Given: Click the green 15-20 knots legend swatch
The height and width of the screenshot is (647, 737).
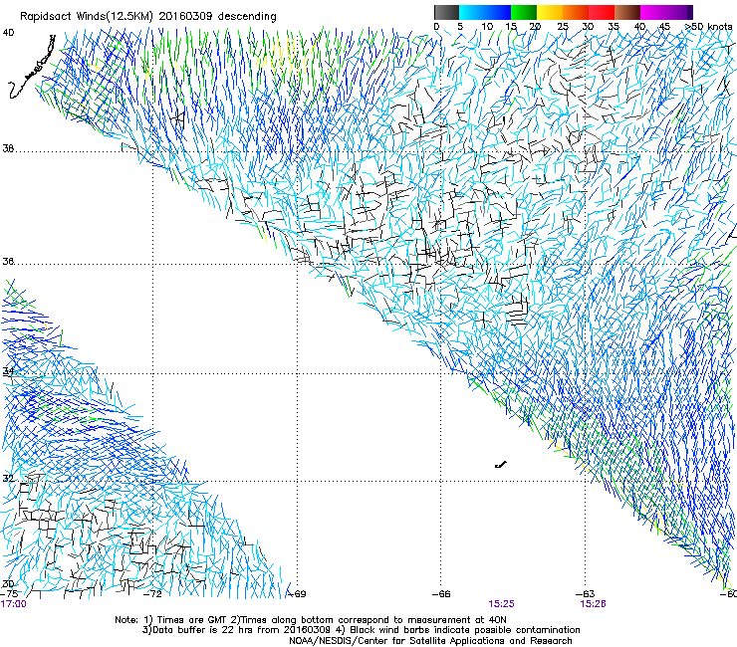Looking at the screenshot, I should [524, 12].
